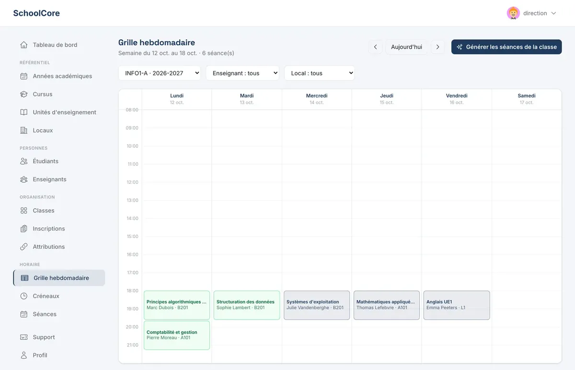Click the Locaux building icon
575x370 pixels.
[24, 131]
